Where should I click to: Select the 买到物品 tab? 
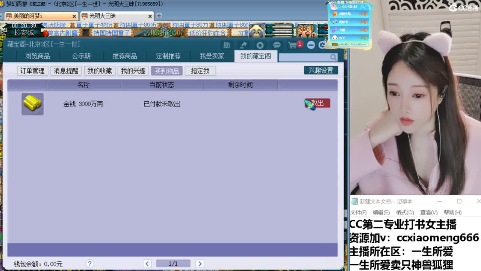coord(166,71)
